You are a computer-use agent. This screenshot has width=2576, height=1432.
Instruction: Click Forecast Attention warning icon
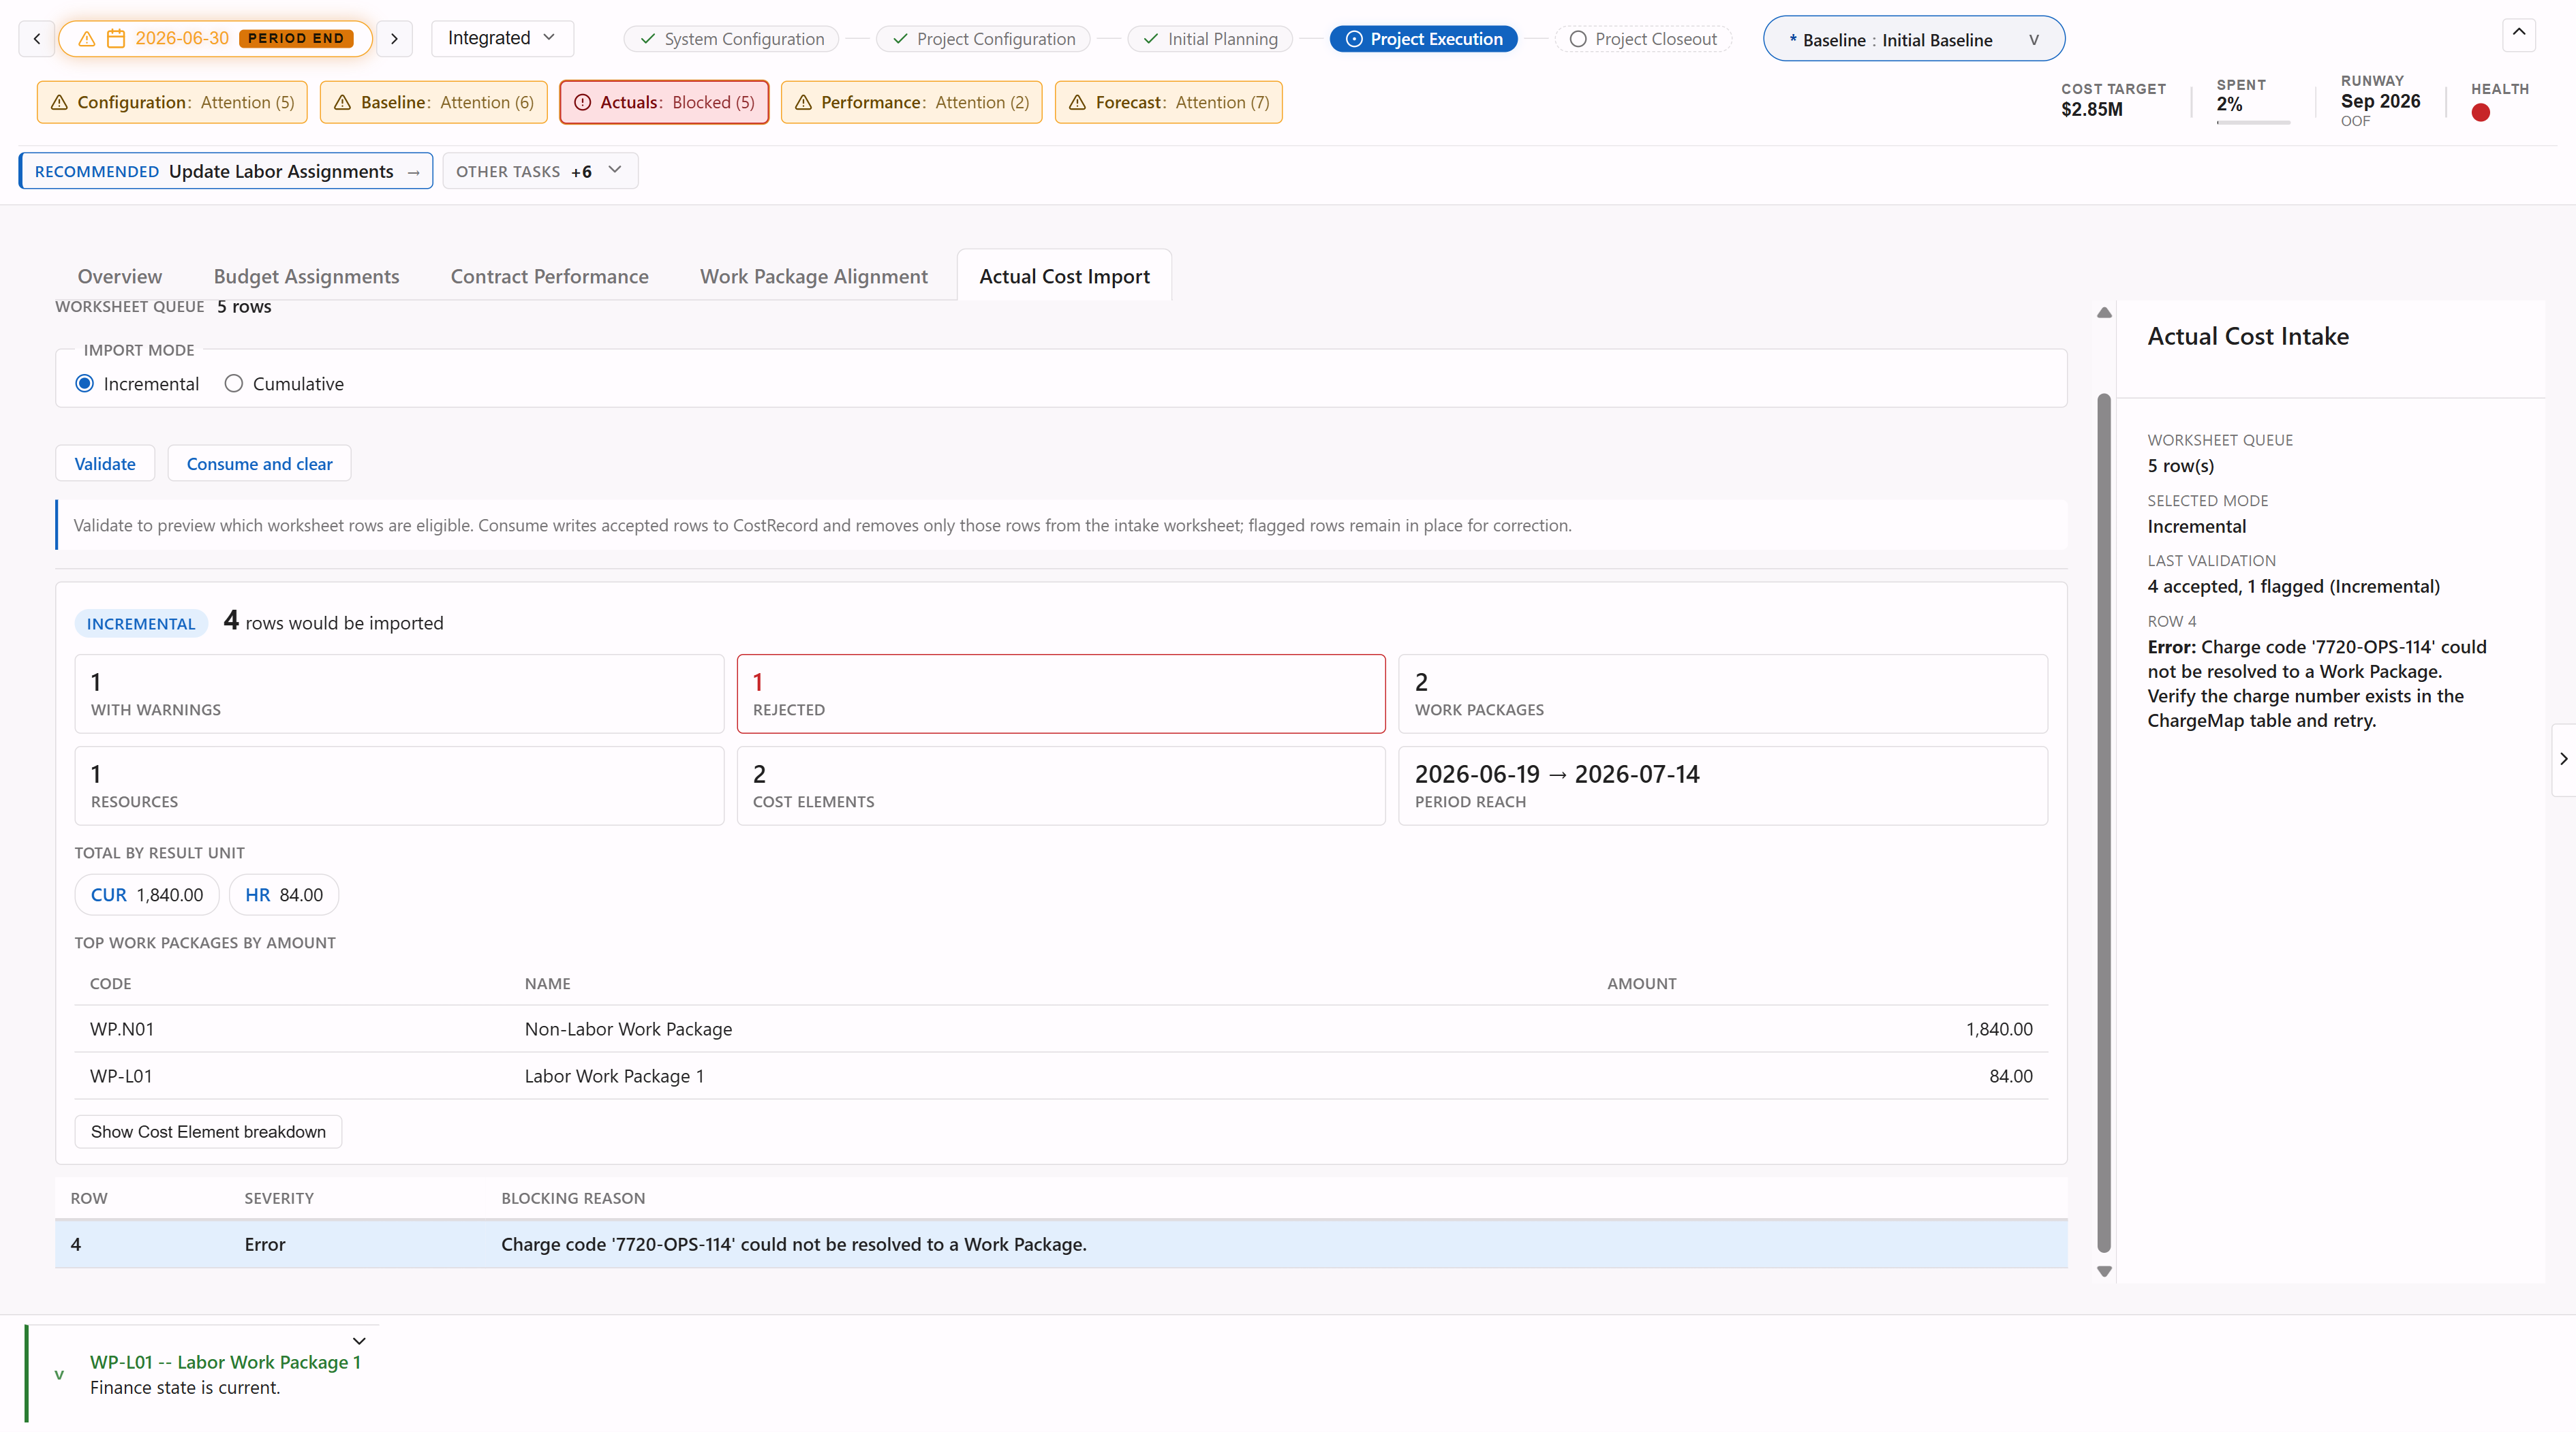point(1077,103)
